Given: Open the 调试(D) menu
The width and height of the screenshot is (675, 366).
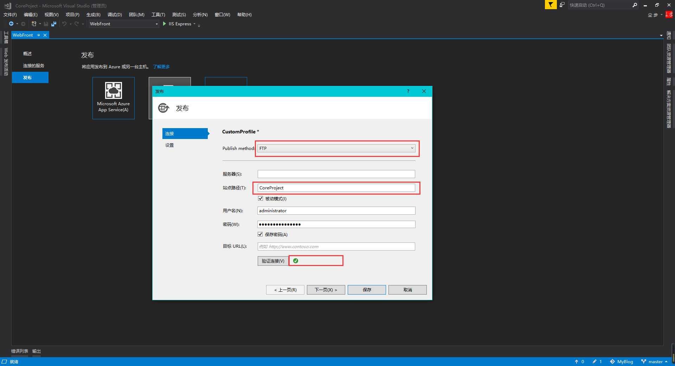Looking at the screenshot, I should (x=115, y=15).
